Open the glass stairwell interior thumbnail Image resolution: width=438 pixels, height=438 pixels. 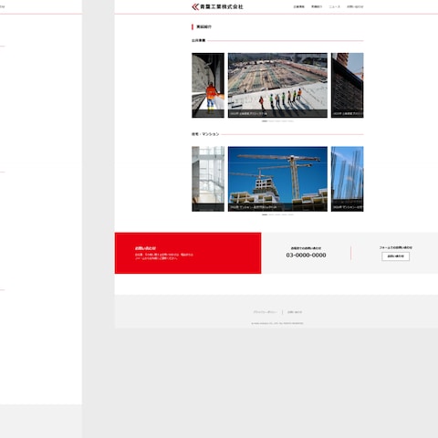(x=208, y=179)
